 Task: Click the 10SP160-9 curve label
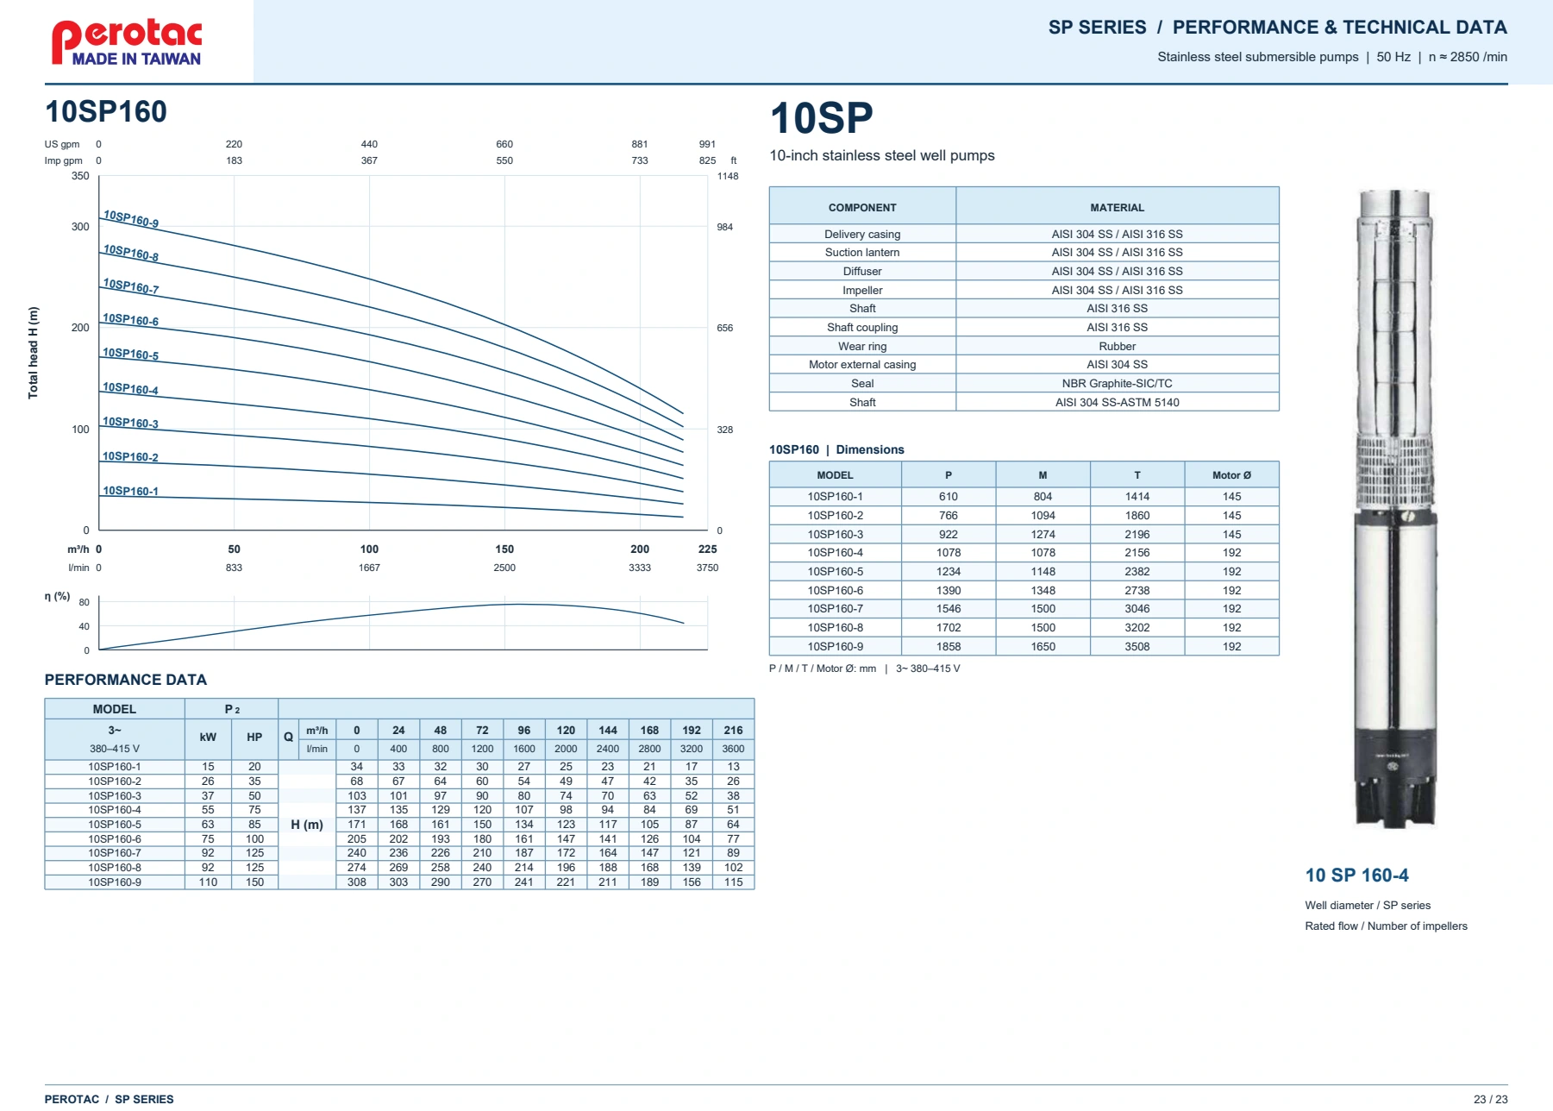(131, 219)
